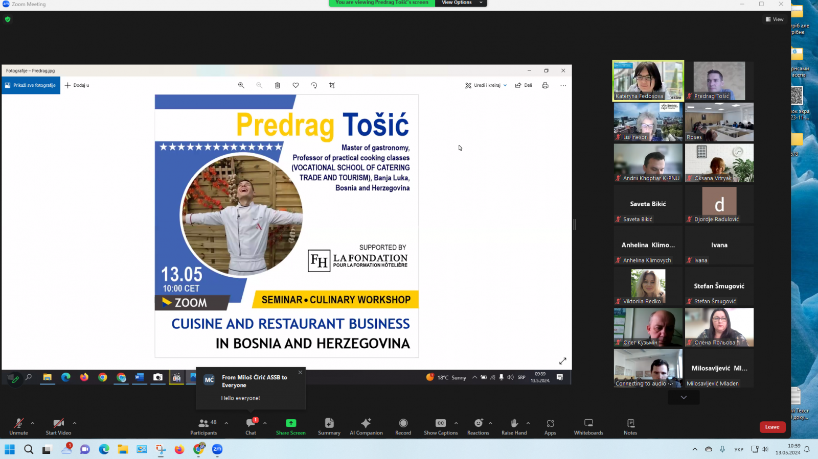The height and width of the screenshot is (459, 818).
Task: Open the View layout menu
Action: (775, 19)
